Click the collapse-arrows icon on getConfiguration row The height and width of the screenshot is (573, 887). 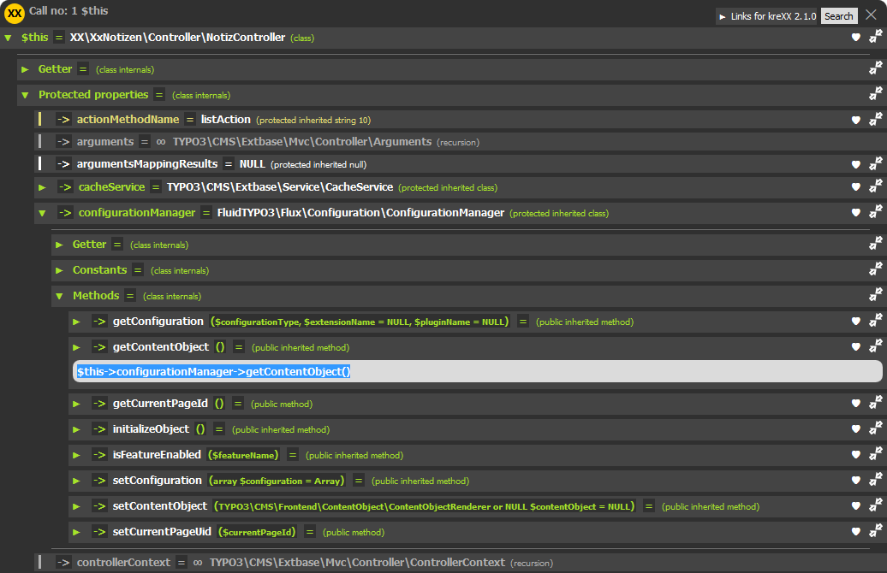click(x=875, y=321)
